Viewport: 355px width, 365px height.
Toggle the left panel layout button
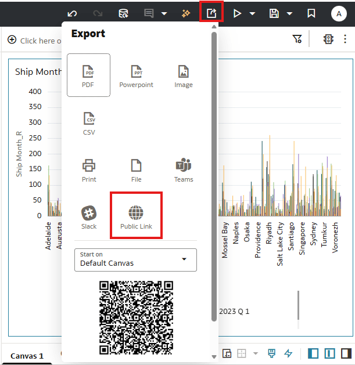coord(313,353)
